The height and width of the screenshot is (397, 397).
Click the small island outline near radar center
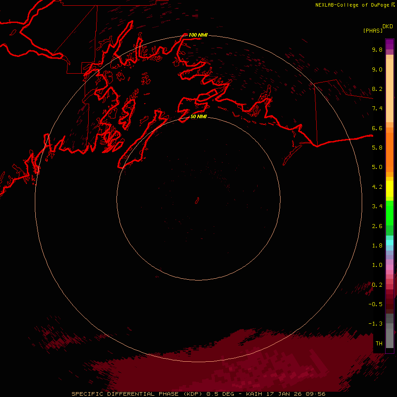(197, 200)
